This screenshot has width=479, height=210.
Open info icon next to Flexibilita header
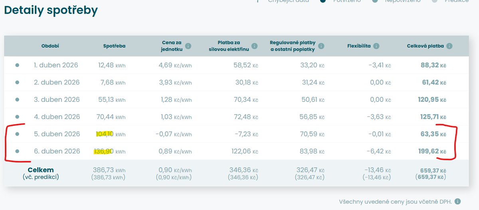pos(376,46)
